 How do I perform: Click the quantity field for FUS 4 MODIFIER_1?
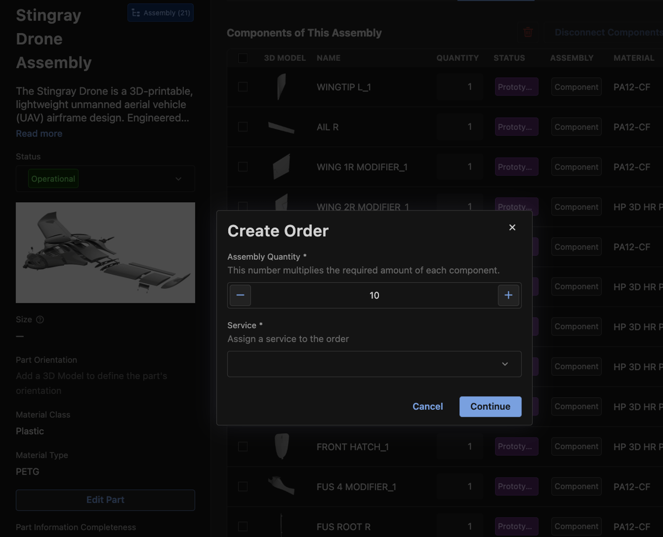[460, 487]
